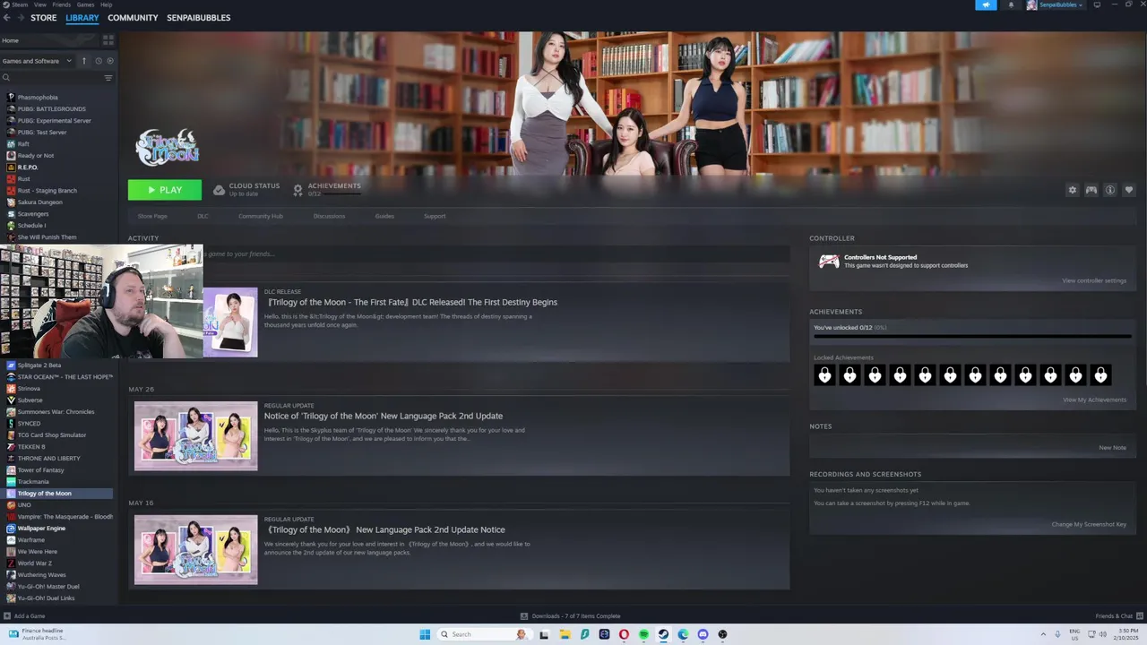Open Spotify from taskbar
1147x645 pixels.
pos(643,634)
